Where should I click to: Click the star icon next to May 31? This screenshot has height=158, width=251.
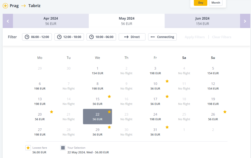click(167, 127)
